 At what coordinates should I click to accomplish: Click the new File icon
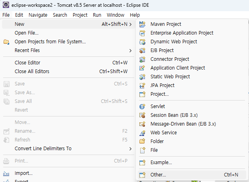coord(142,150)
